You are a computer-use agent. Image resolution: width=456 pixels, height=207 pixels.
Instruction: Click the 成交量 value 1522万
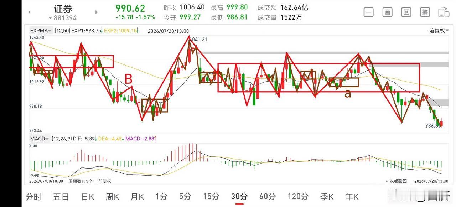coord(291,17)
